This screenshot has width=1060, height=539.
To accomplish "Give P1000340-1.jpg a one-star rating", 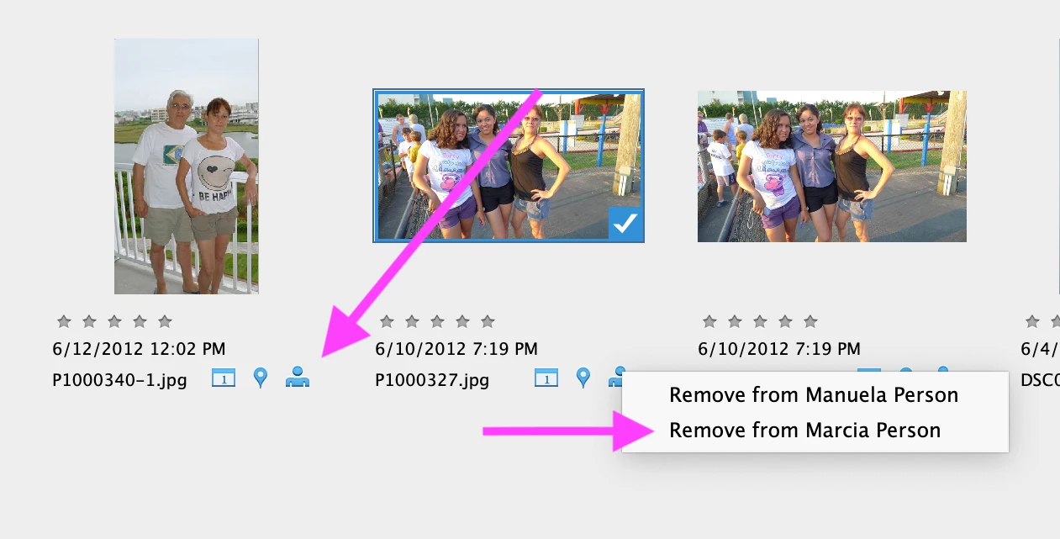I will point(63,321).
